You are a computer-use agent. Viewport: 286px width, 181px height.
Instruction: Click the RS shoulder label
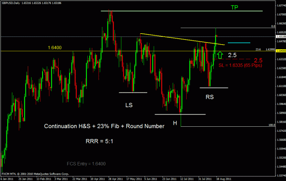click(210, 97)
